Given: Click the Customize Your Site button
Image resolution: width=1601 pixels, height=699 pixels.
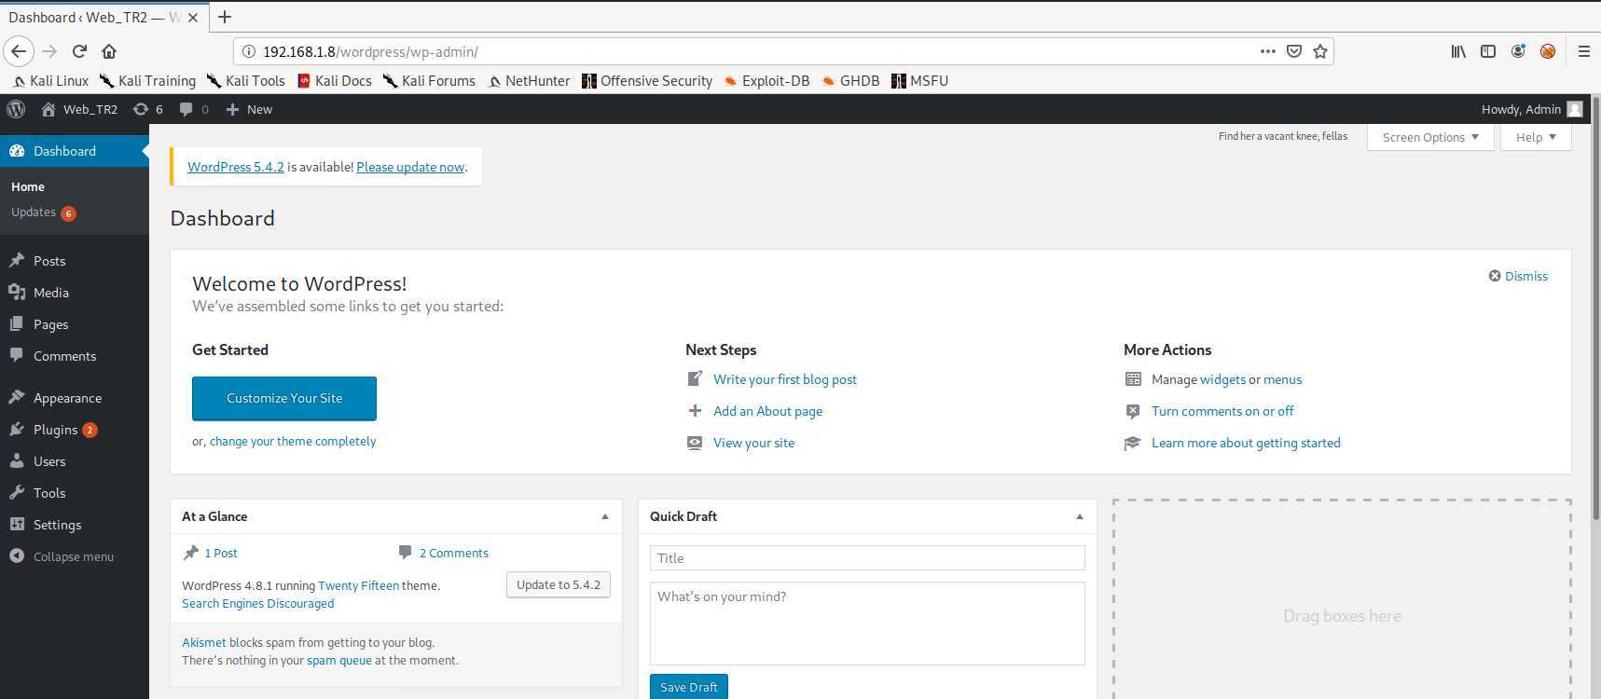Looking at the screenshot, I should tap(284, 398).
